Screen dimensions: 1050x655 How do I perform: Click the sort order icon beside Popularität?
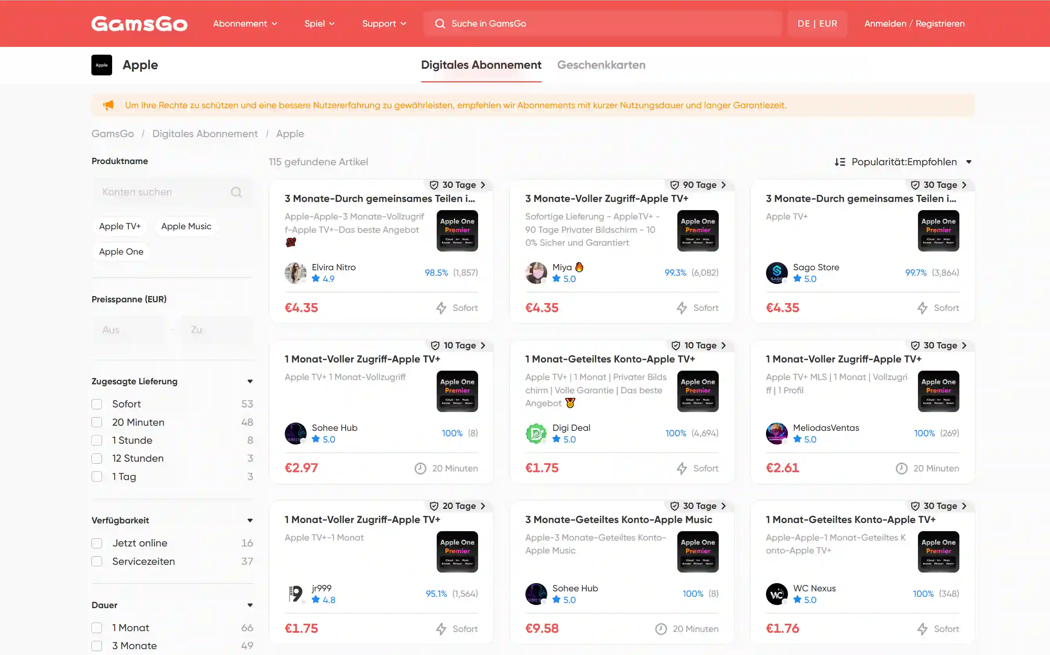pyautogui.click(x=839, y=162)
